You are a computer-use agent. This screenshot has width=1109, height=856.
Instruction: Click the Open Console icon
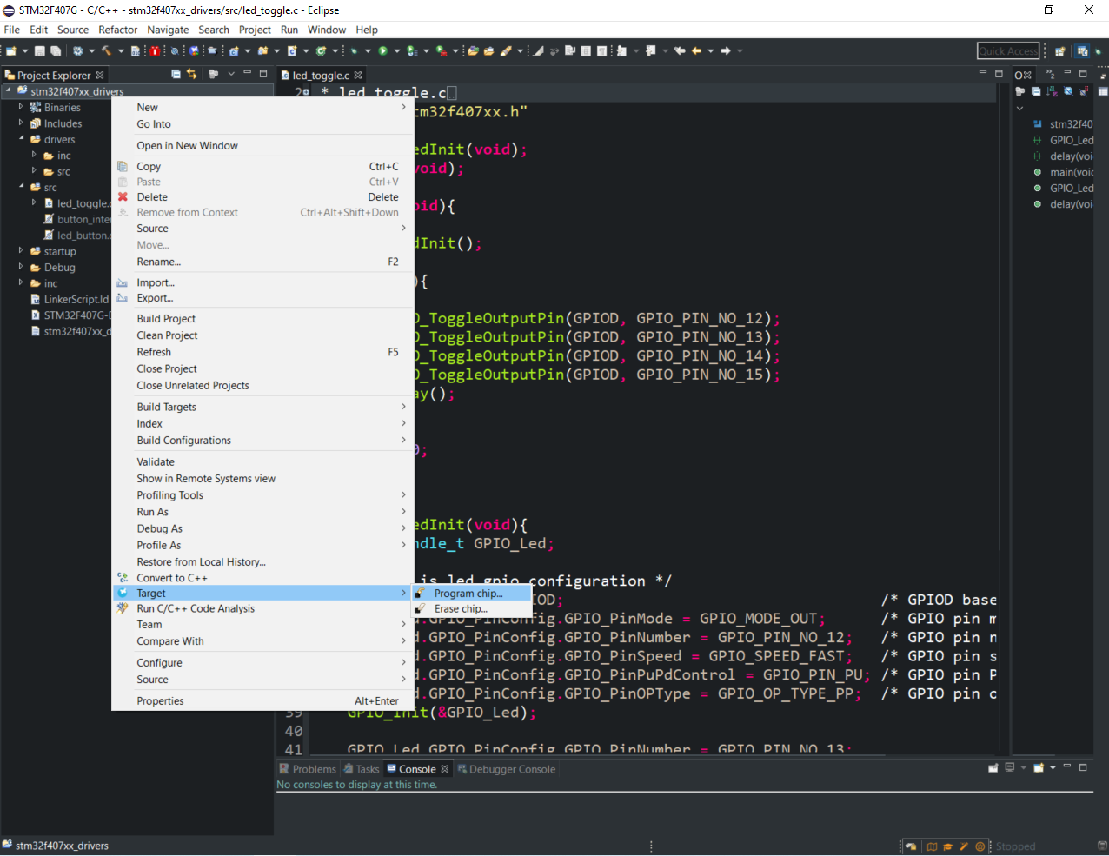pos(1039,768)
